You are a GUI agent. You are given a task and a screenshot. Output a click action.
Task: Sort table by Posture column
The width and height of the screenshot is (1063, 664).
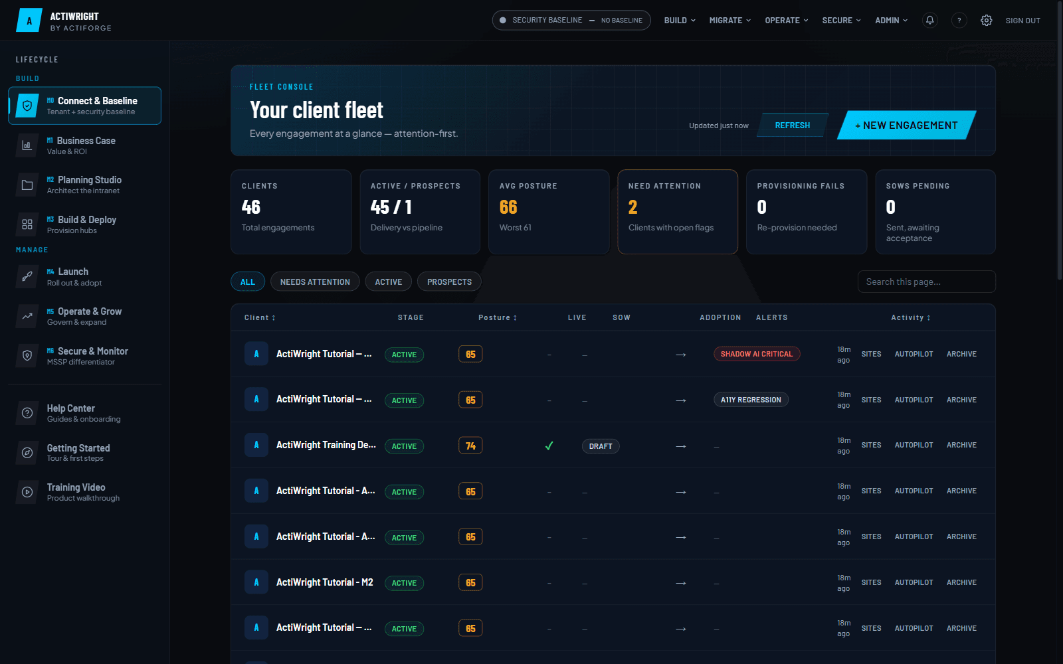click(498, 318)
